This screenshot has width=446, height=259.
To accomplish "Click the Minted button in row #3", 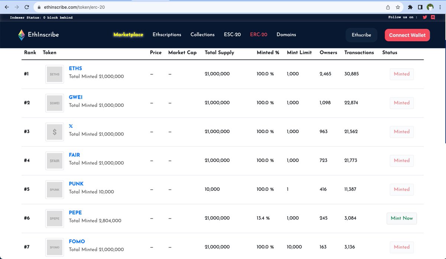I will coord(402,132).
